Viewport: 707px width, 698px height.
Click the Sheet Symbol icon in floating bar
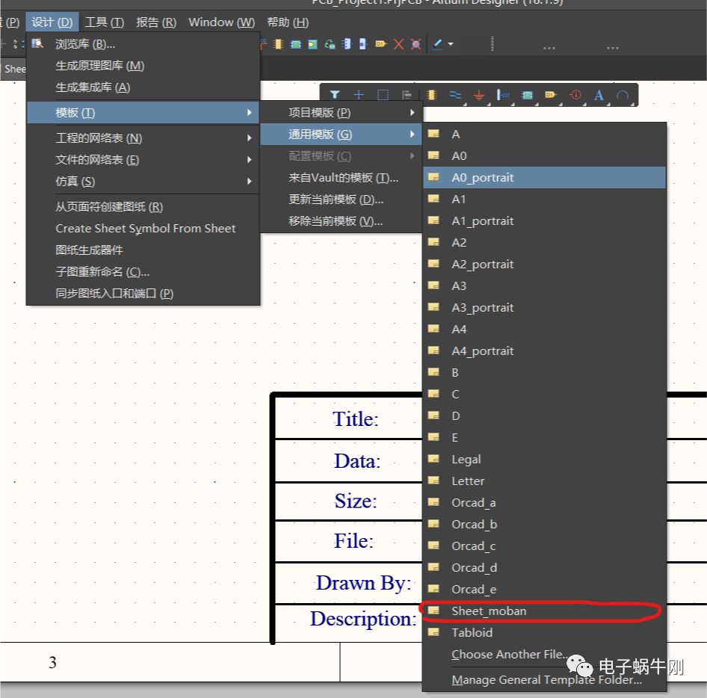click(527, 95)
